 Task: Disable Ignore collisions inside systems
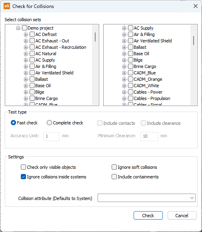pyautogui.click(x=23, y=177)
